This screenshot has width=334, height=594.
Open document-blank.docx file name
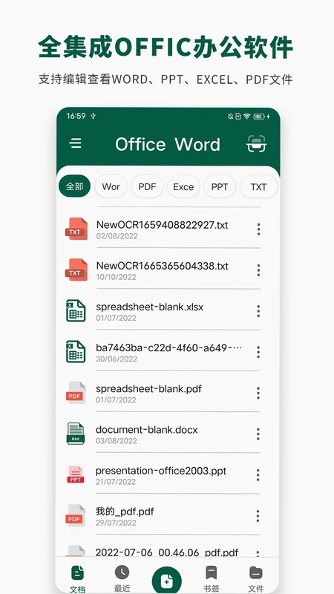pos(146,430)
